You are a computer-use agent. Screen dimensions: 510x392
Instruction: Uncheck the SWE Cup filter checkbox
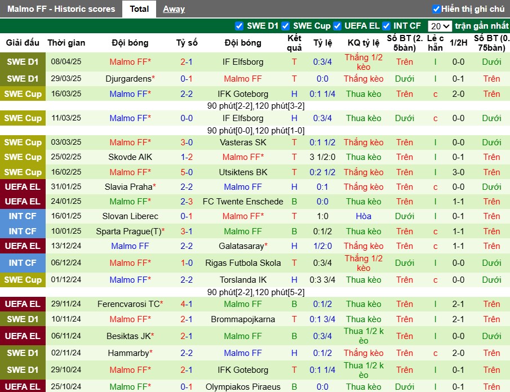coord(285,26)
